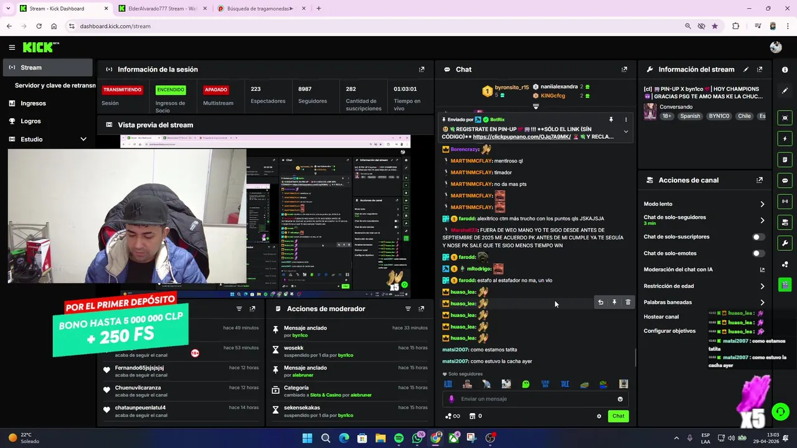Expand the Estudio sidebar section
This screenshot has height=448, width=797.
click(x=83, y=139)
